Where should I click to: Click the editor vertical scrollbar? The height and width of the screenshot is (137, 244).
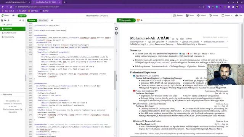pos(115,80)
